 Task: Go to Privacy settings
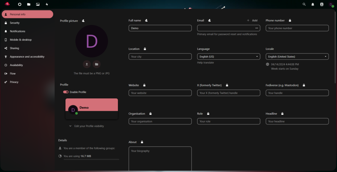(x=28, y=82)
